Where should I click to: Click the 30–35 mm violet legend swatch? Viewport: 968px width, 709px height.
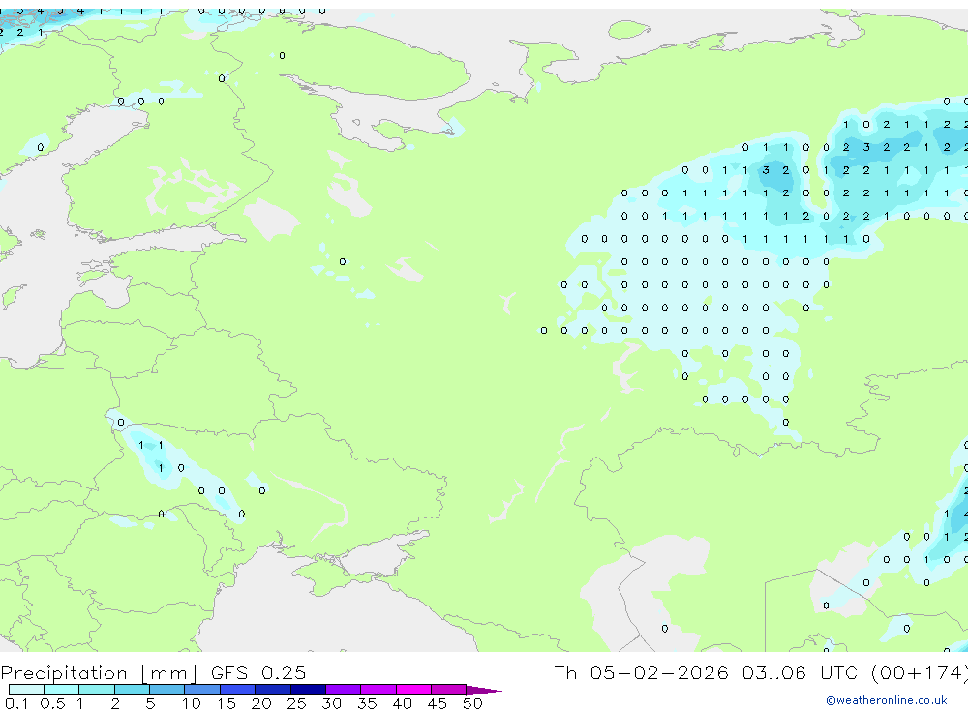344,690
